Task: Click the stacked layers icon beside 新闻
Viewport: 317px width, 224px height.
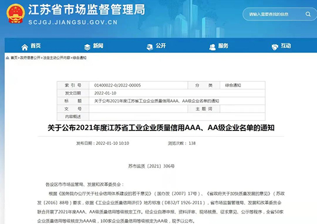Action: pyautogui.click(x=87, y=47)
